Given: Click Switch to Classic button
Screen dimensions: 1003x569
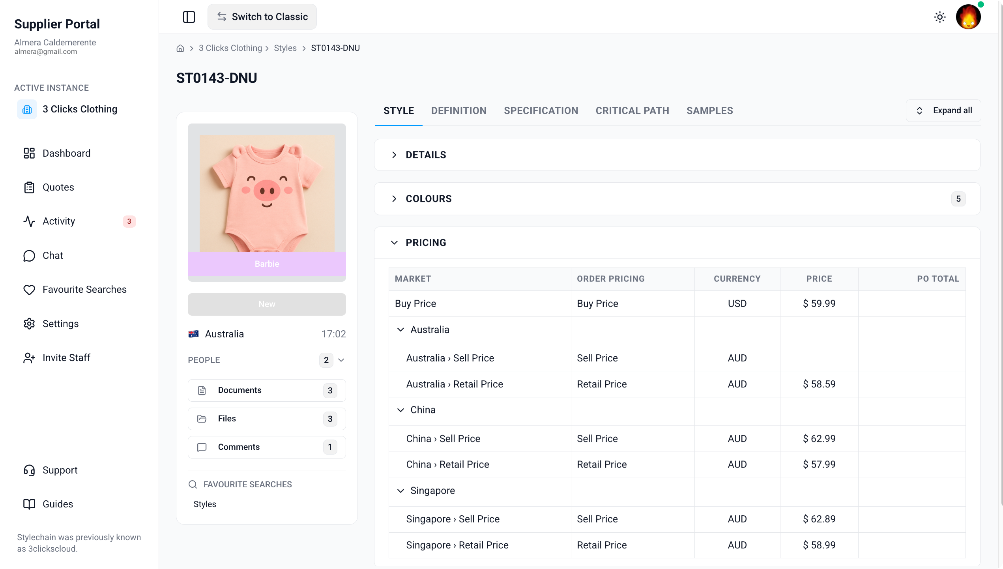Looking at the screenshot, I should pos(262,17).
